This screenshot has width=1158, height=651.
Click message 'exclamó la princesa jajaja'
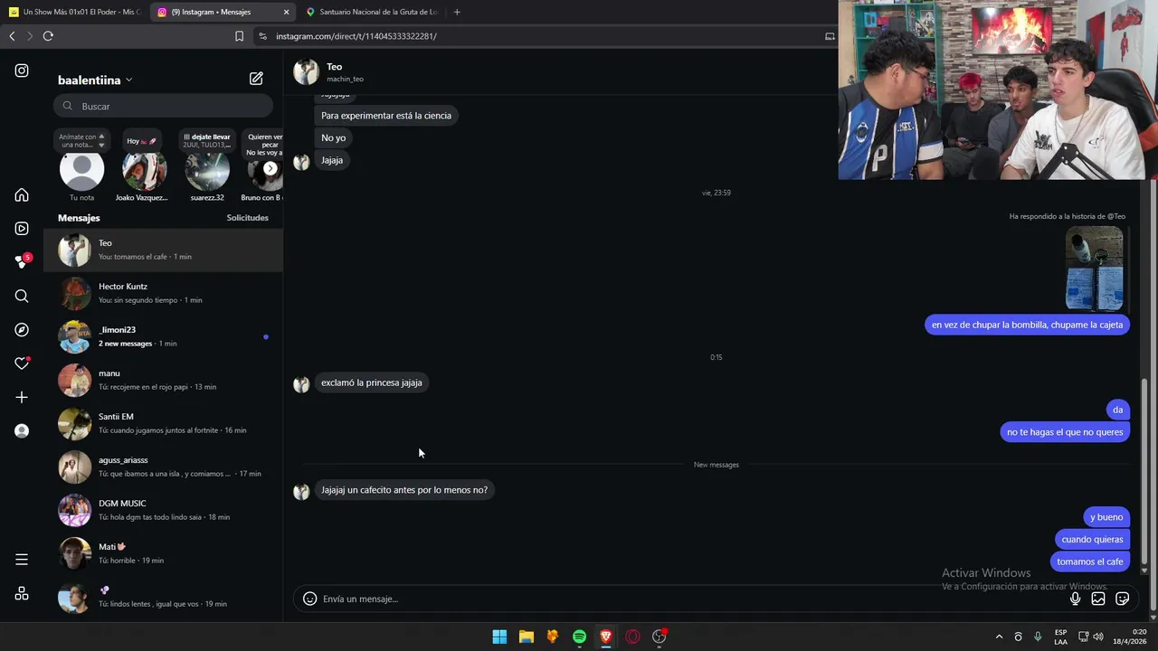click(x=372, y=382)
